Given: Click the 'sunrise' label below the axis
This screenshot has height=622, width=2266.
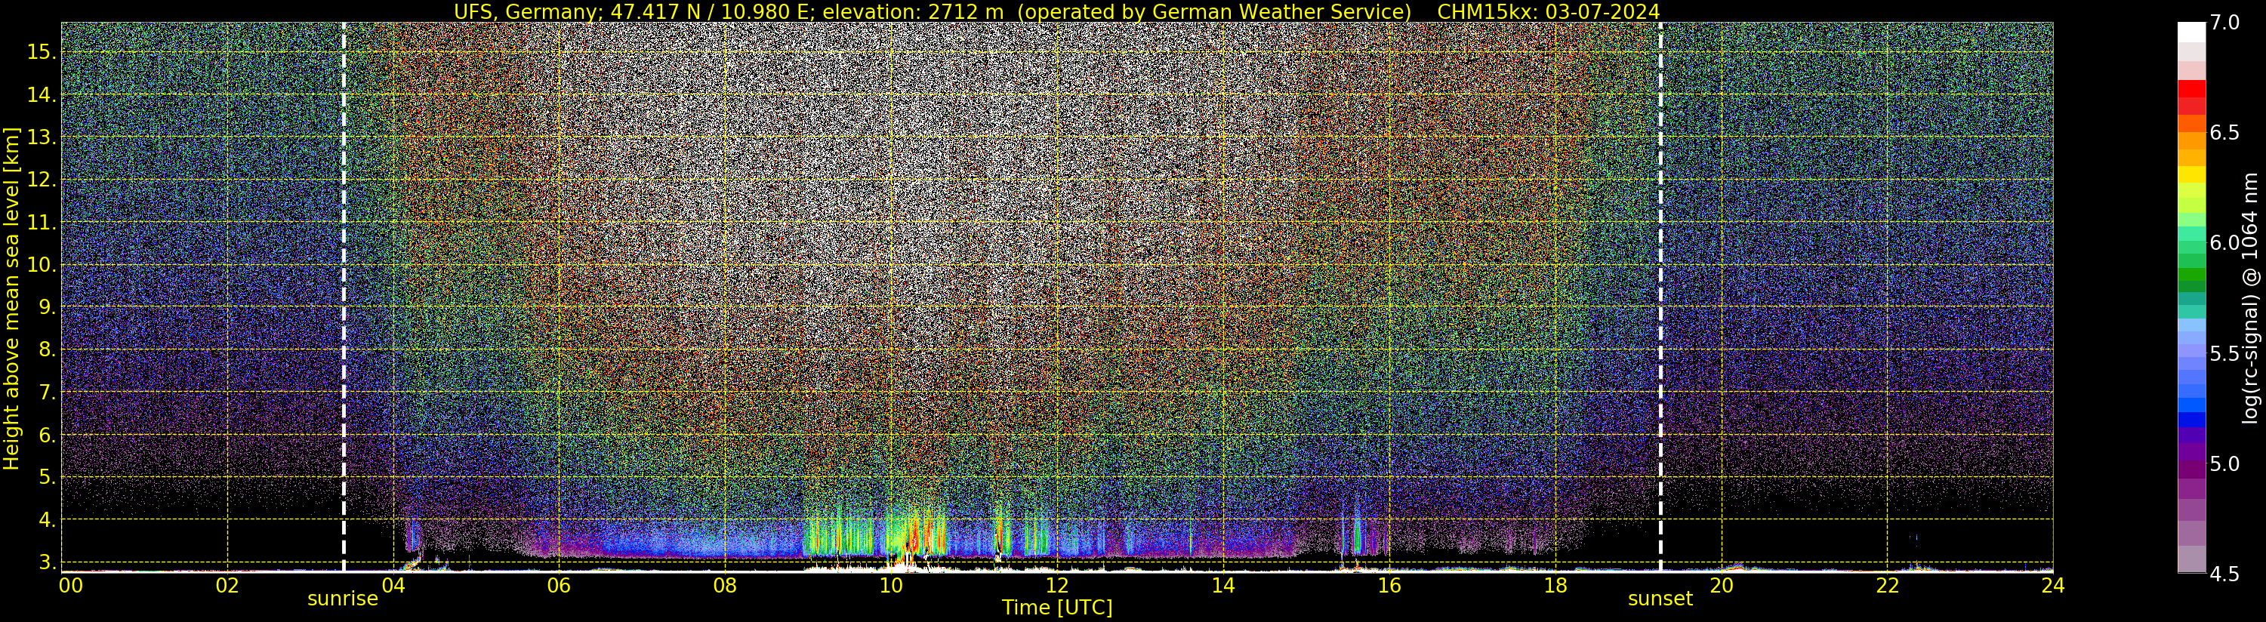Looking at the screenshot, I should (342, 599).
